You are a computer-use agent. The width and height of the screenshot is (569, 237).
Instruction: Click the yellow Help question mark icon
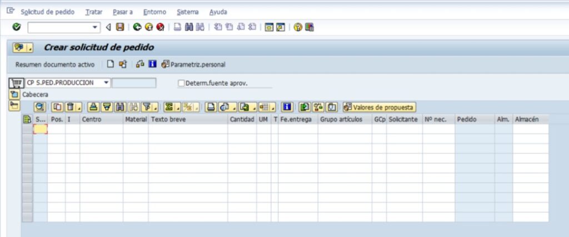(x=298, y=27)
